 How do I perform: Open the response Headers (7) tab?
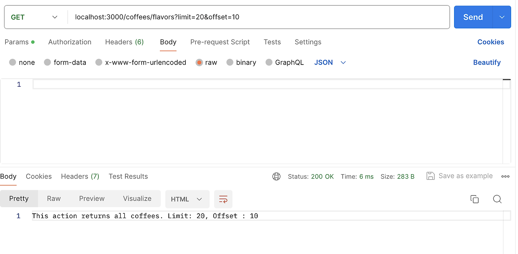point(80,176)
